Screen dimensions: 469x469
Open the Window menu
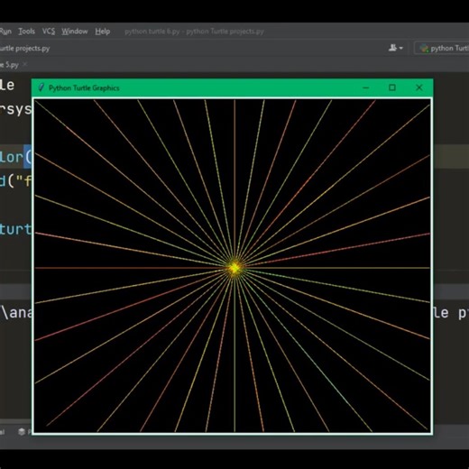click(x=75, y=32)
